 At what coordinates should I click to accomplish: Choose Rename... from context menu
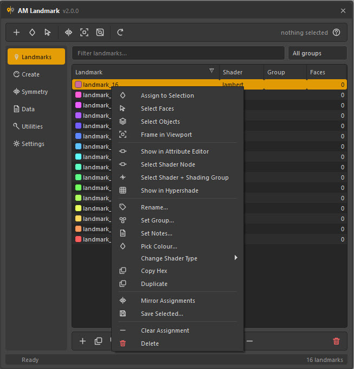178,207
